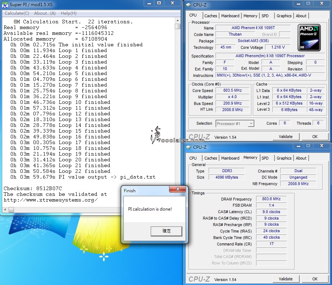The image size is (332, 285).
Task: Switch to Memory tab in upper CPU-Z window
Action: point(250,16)
